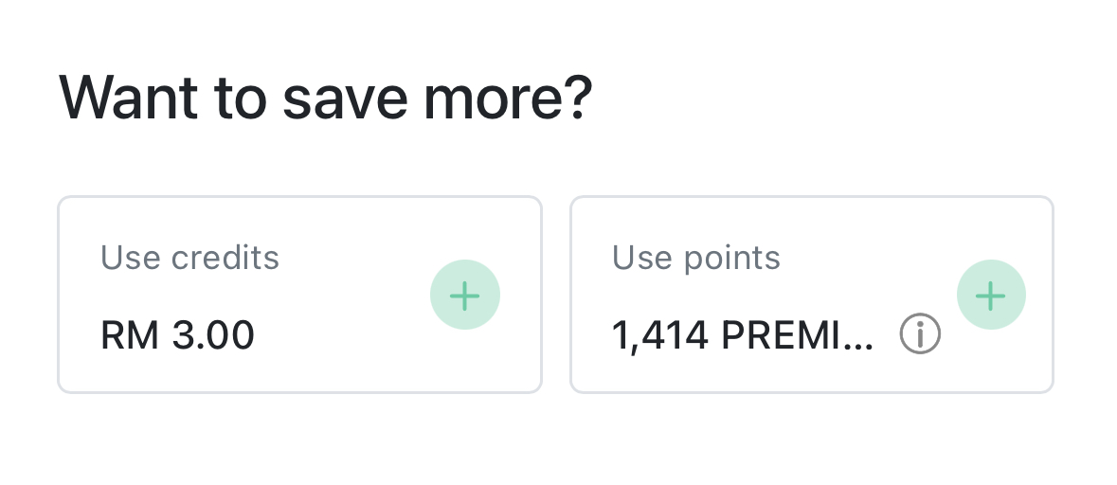1117x485 pixels.
Task: Click the plus icon for credits
Action: [x=464, y=296]
